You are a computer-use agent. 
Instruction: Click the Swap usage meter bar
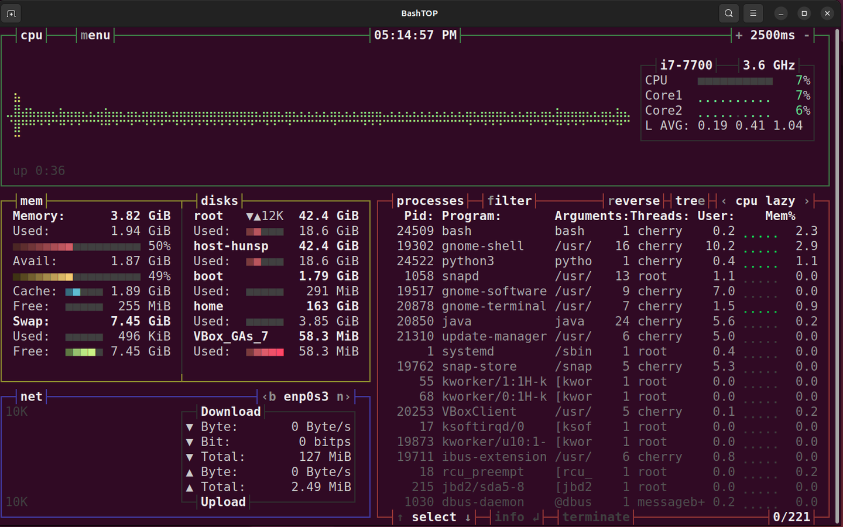[x=83, y=337]
